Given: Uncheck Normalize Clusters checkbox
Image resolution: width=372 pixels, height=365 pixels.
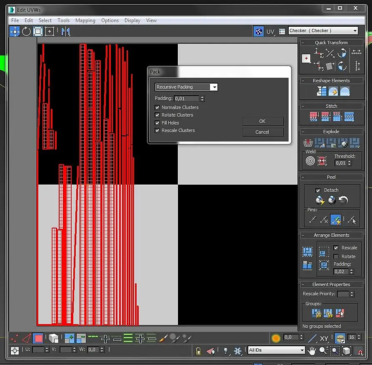Looking at the screenshot, I should point(157,107).
